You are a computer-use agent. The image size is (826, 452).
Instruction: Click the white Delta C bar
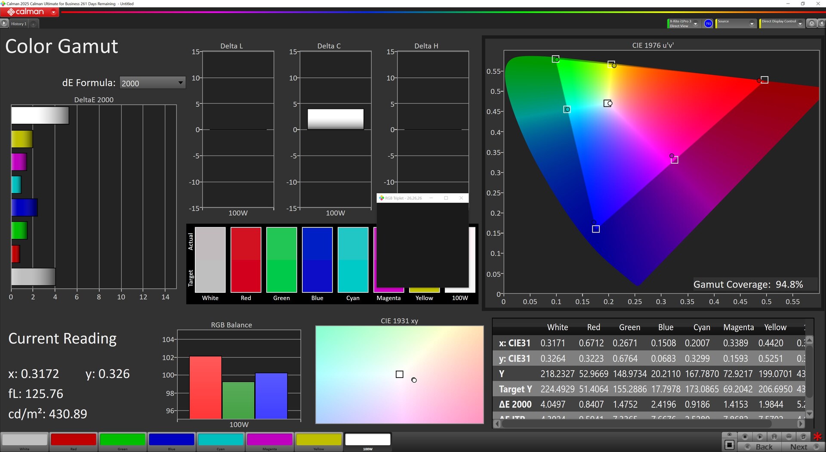point(336,119)
